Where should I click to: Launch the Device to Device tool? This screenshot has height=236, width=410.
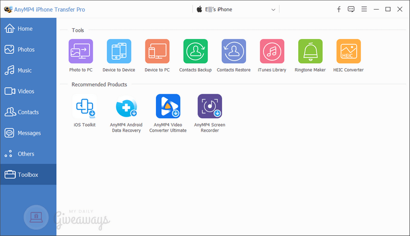(x=119, y=51)
